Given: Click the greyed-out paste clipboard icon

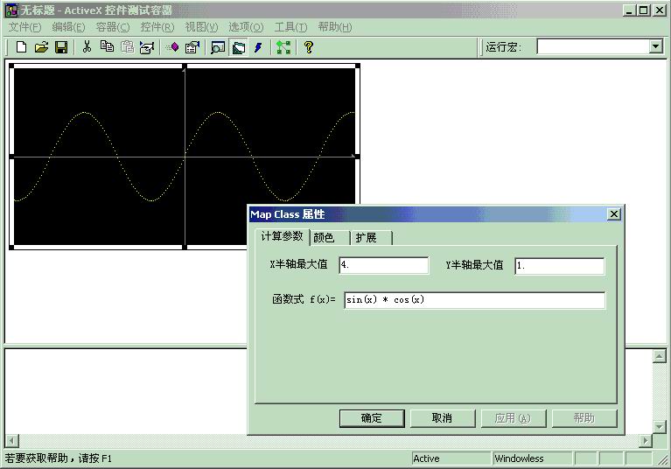Looking at the screenshot, I should pos(127,46).
